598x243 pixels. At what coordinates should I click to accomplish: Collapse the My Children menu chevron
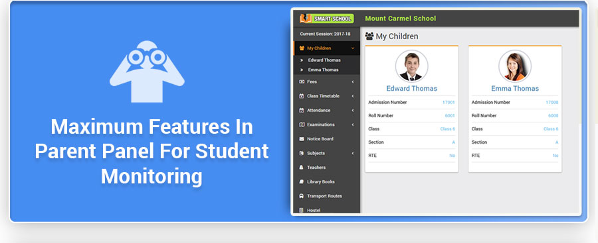click(353, 48)
